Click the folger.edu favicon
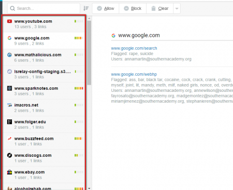This screenshot has width=233, height=190. [x=9, y=122]
